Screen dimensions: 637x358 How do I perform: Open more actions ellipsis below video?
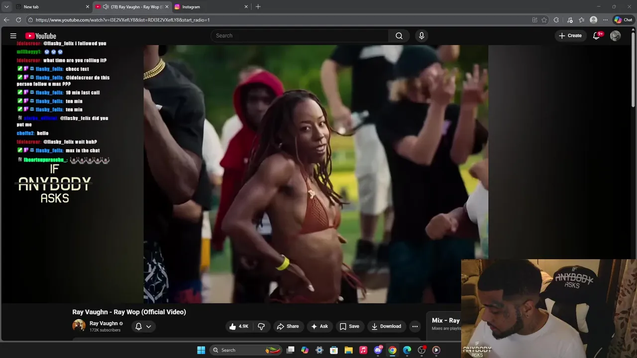tap(415, 326)
